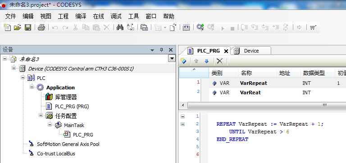346x163 pixels.
Task: Open the 编辑 menu
Action: [x=28, y=16]
